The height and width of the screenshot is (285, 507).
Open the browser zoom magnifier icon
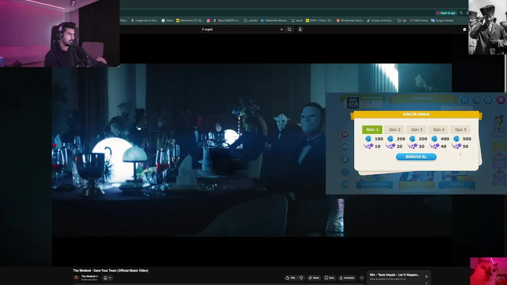[x=461, y=13]
